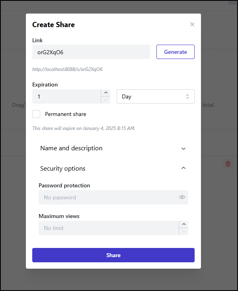238x291 pixels.
Task: Click into the Expiration number field
Action: [x=66, y=96]
